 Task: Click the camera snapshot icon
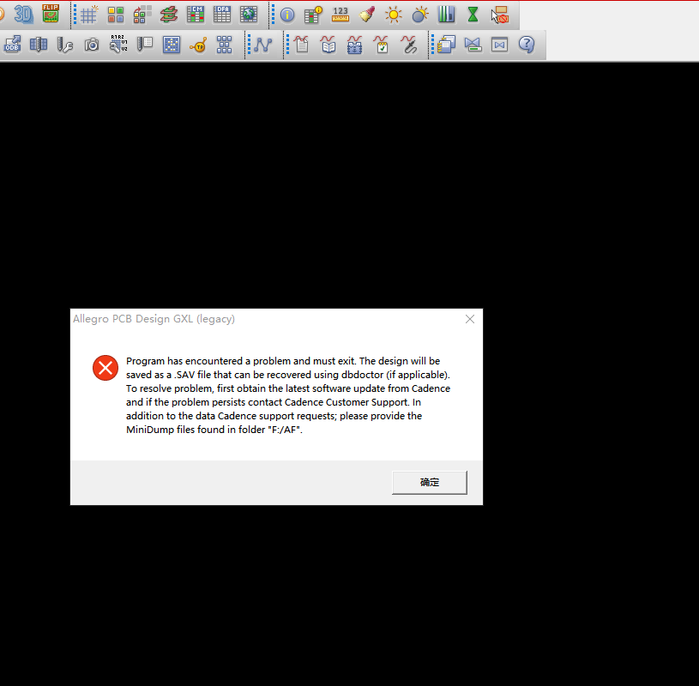(x=92, y=45)
